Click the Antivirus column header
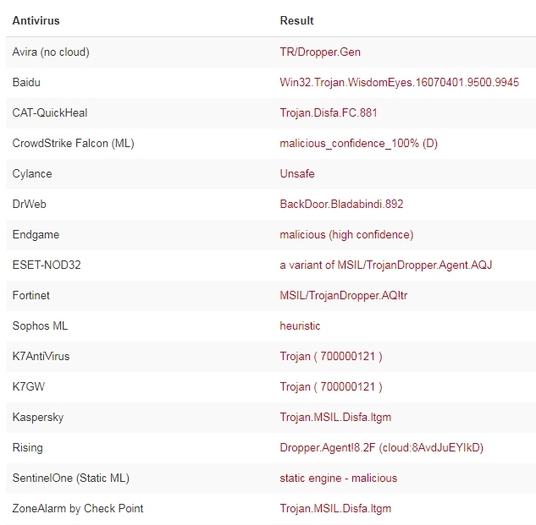 (36, 21)
